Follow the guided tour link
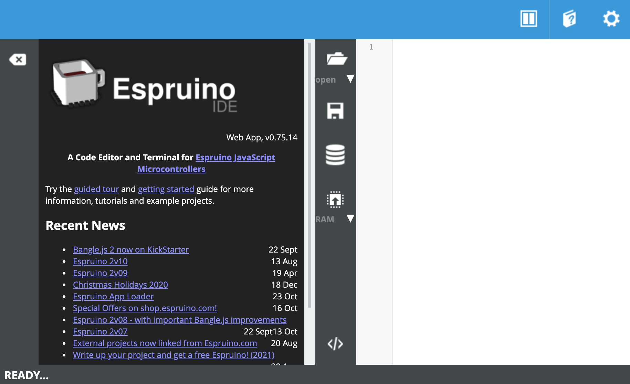This screenshot has width=630, height=384. click(96, 189)
